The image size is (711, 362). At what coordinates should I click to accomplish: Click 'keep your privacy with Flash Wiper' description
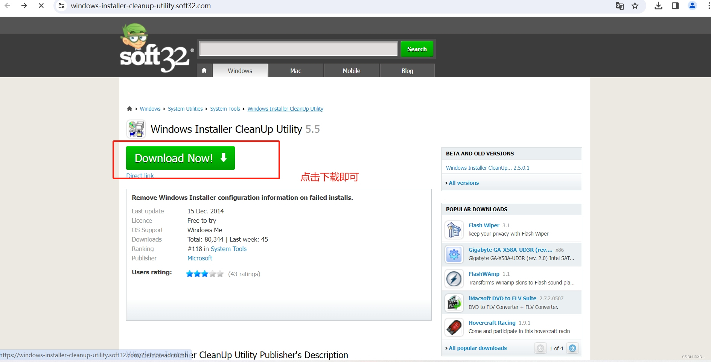click(x=509, y=234)
